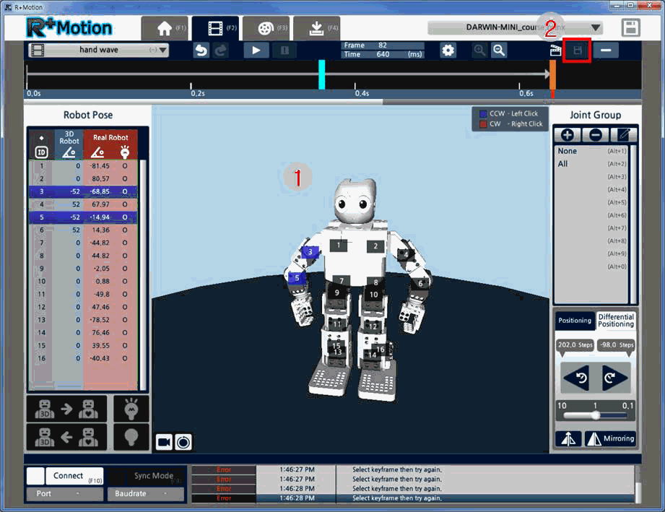This screenshot has width=665, height=512.
Task: Save the current keyframe pose
Action: pos(577,51)
